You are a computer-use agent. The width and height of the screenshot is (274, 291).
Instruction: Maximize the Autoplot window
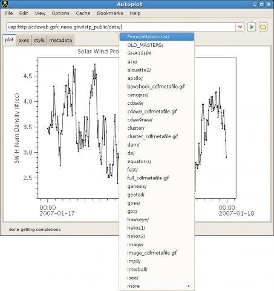coord(261,4)
